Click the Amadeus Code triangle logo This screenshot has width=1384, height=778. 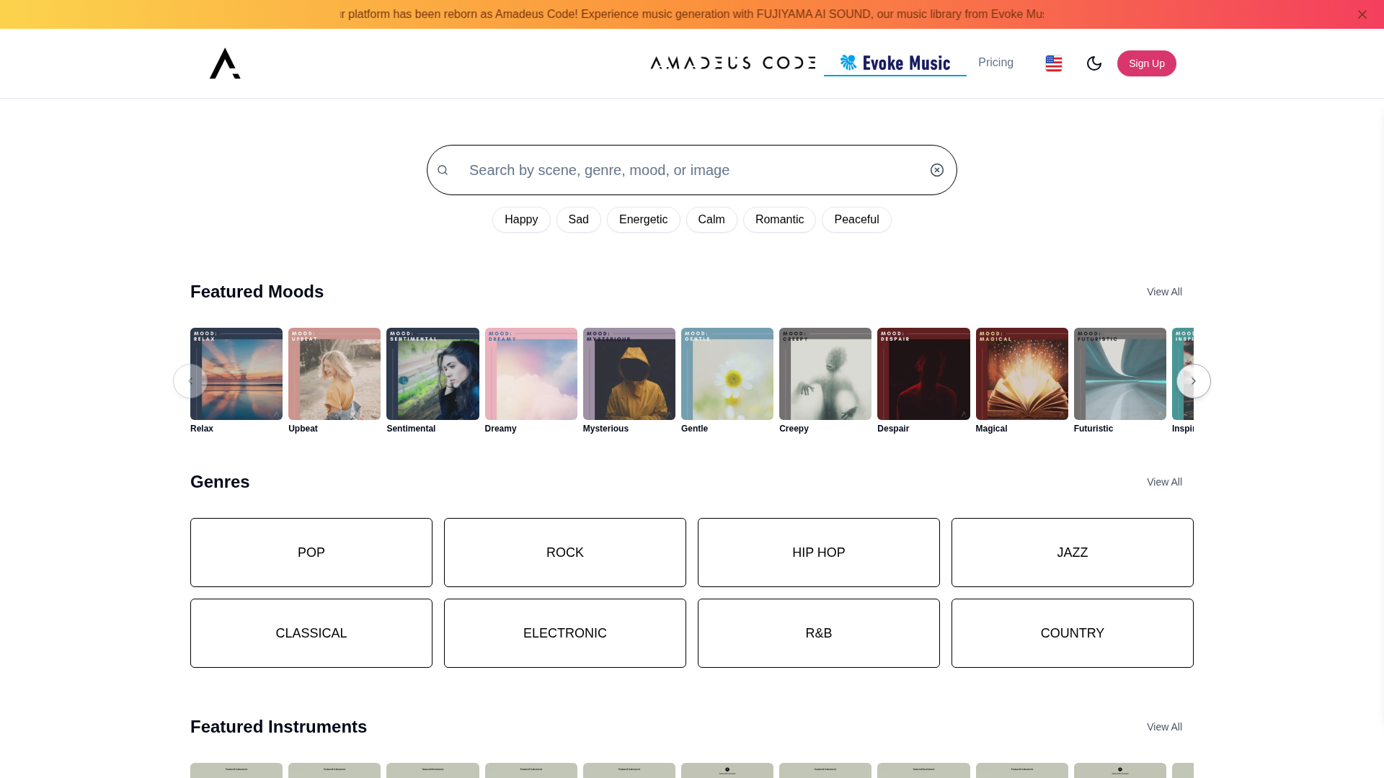click(x=225, y=63)
